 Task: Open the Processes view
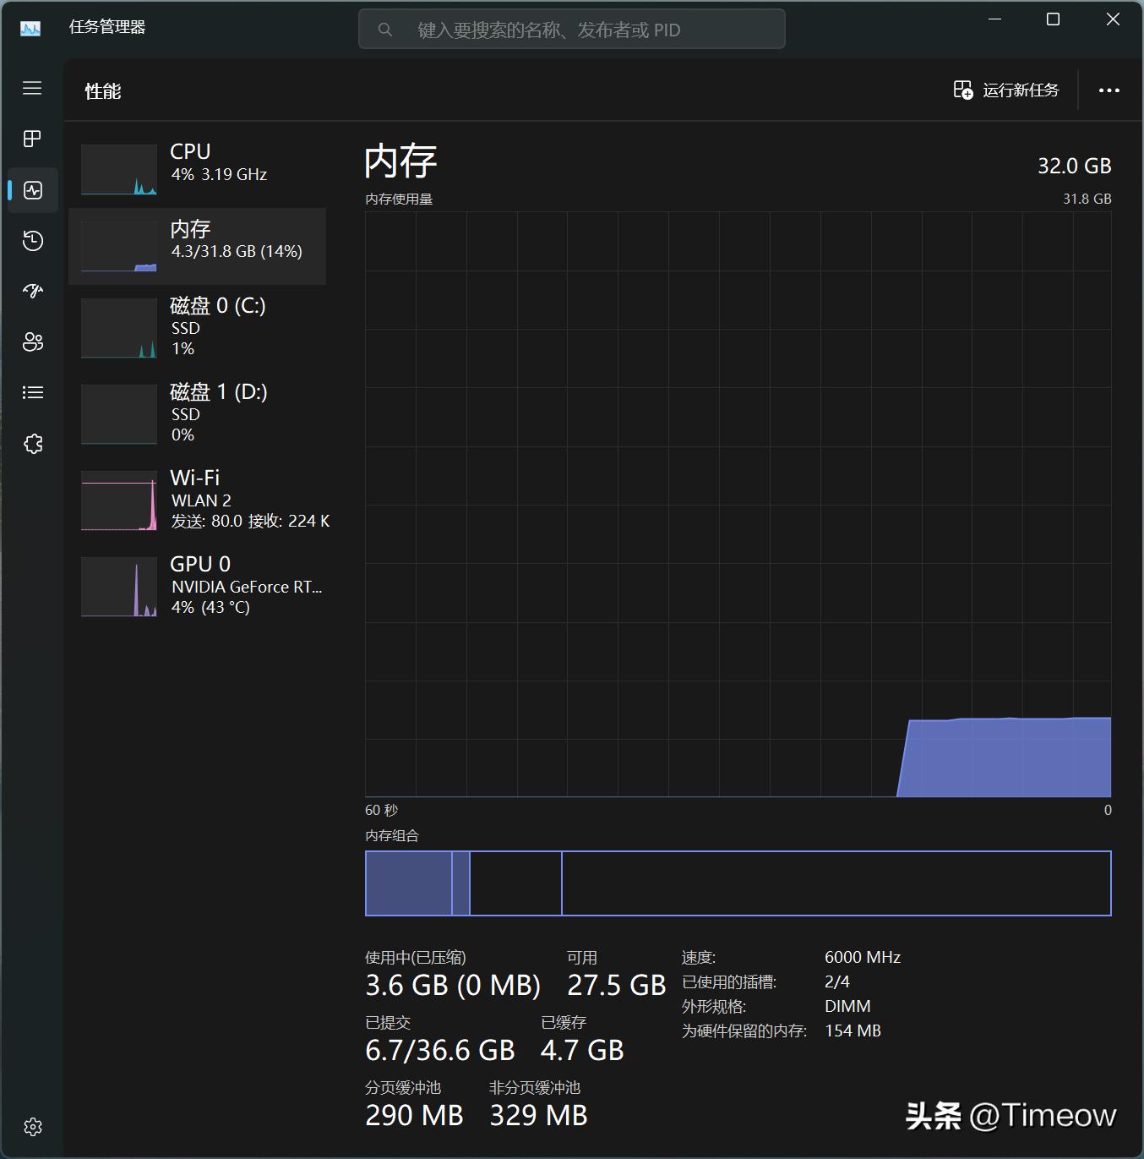[x=32, y=139]
